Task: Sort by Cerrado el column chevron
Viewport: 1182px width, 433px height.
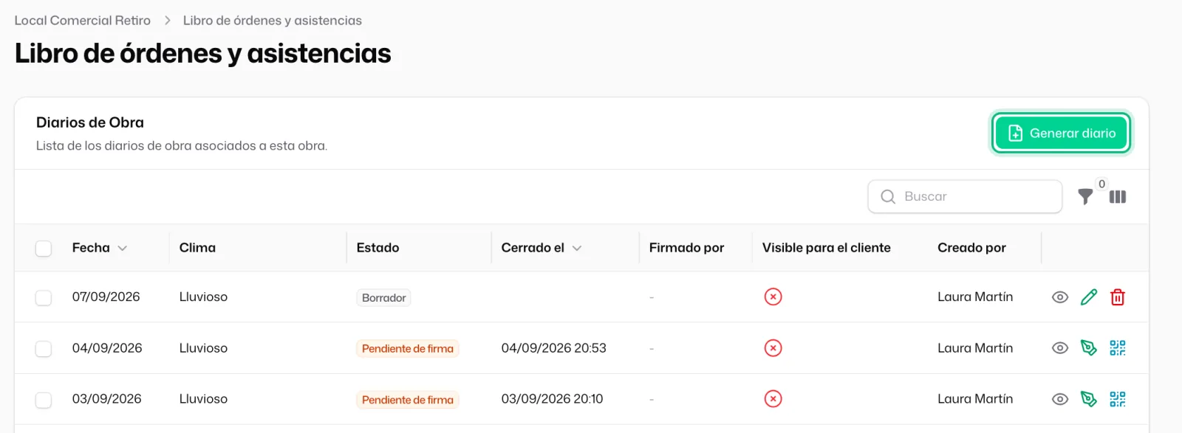Action: tap(577, 249)
